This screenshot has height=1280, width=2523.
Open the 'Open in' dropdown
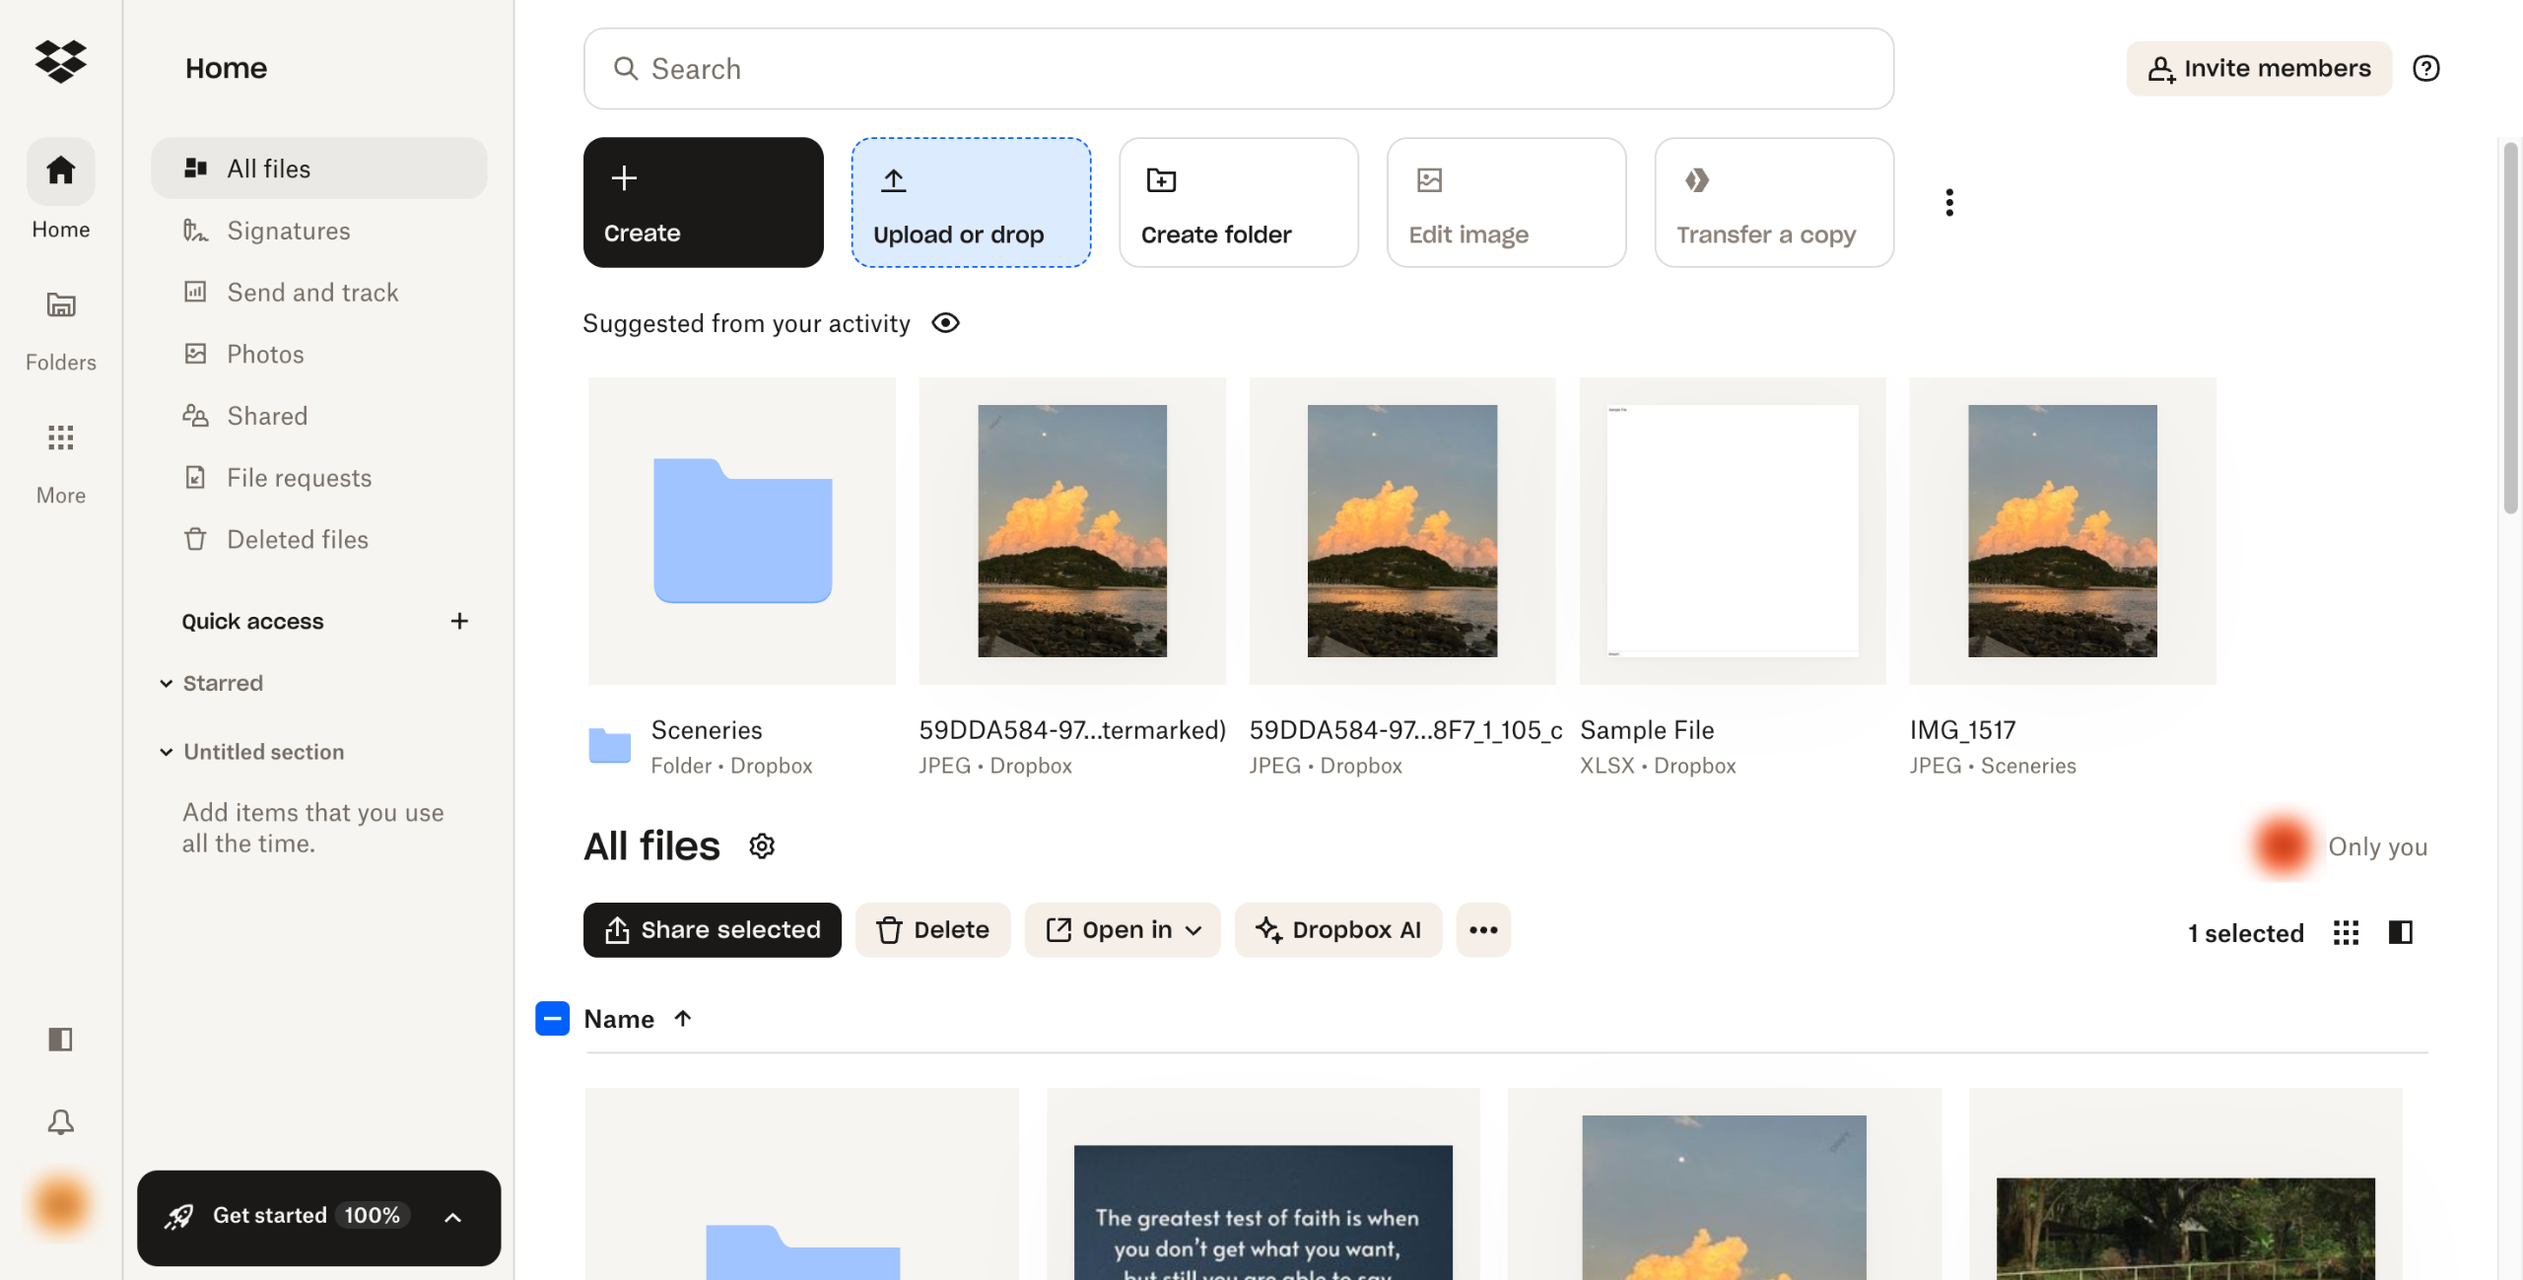pyautogui.click(x=1123, y=929)
